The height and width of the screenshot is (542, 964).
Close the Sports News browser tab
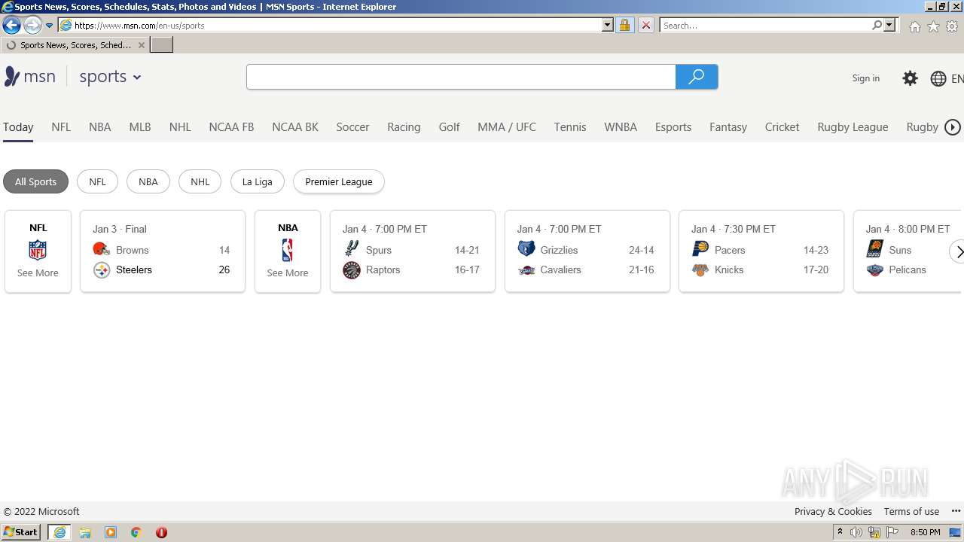[x=141, y=45]
